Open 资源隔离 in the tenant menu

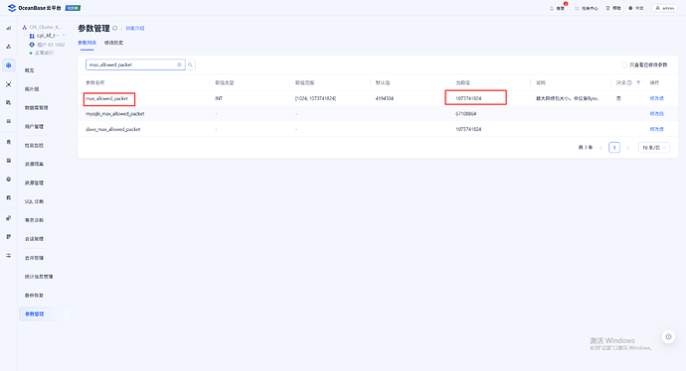(34, 164)
